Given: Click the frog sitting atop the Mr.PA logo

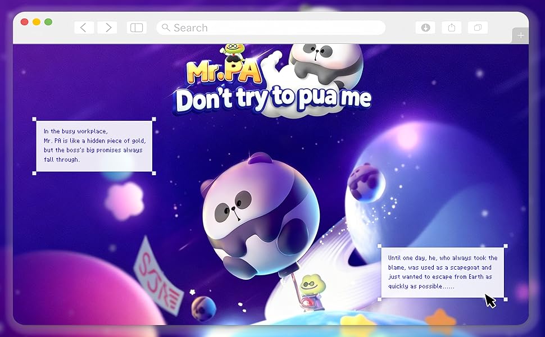Looking at the screenshot, I should (x=233, y=52).
